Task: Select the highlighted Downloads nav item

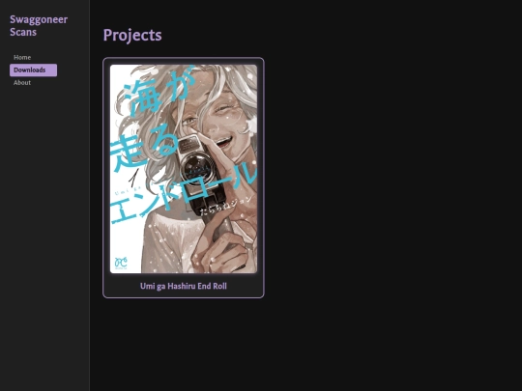Action: pyautogui.click(x=33, y=70)
